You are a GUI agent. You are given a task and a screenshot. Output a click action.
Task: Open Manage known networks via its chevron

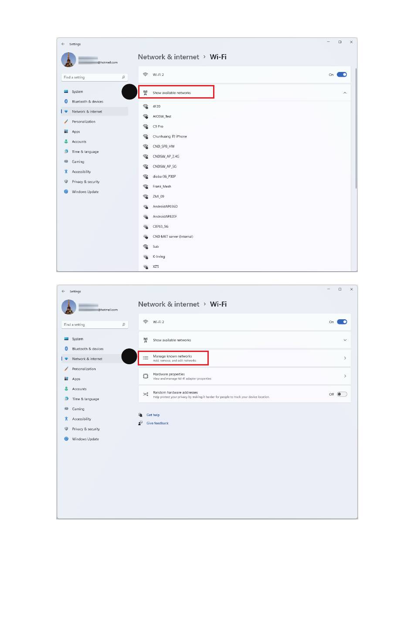(x=345, y=358)
